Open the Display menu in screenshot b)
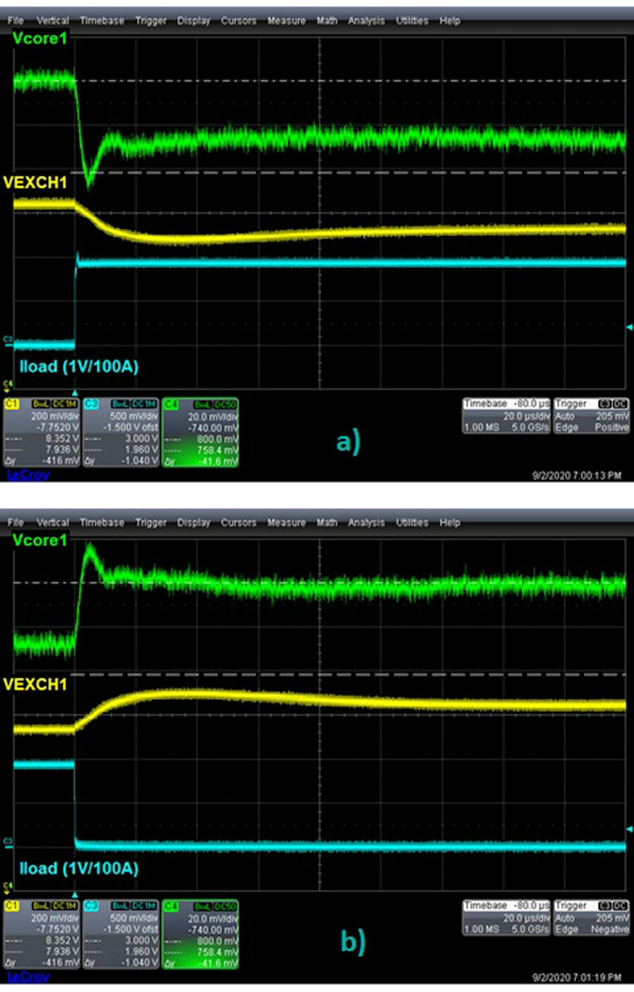 pyautogui.click(x=193, y=522)
